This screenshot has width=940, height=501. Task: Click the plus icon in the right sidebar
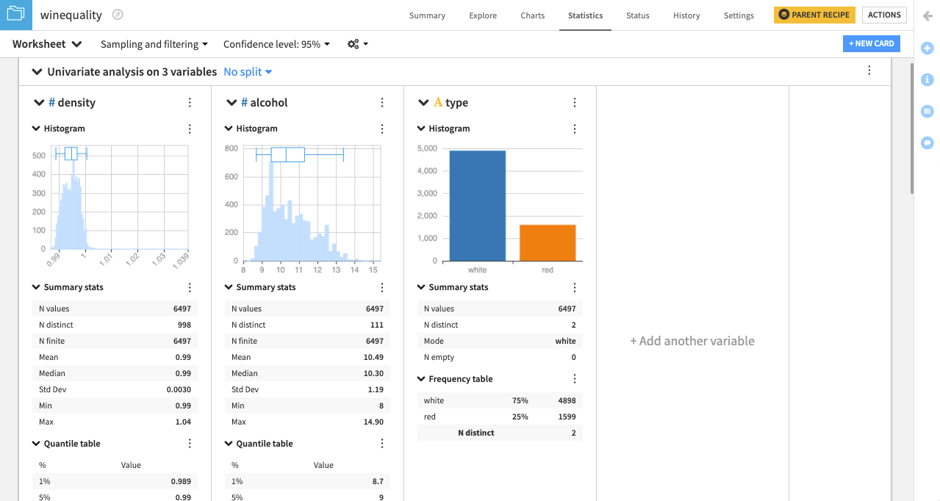pos(927,48)
